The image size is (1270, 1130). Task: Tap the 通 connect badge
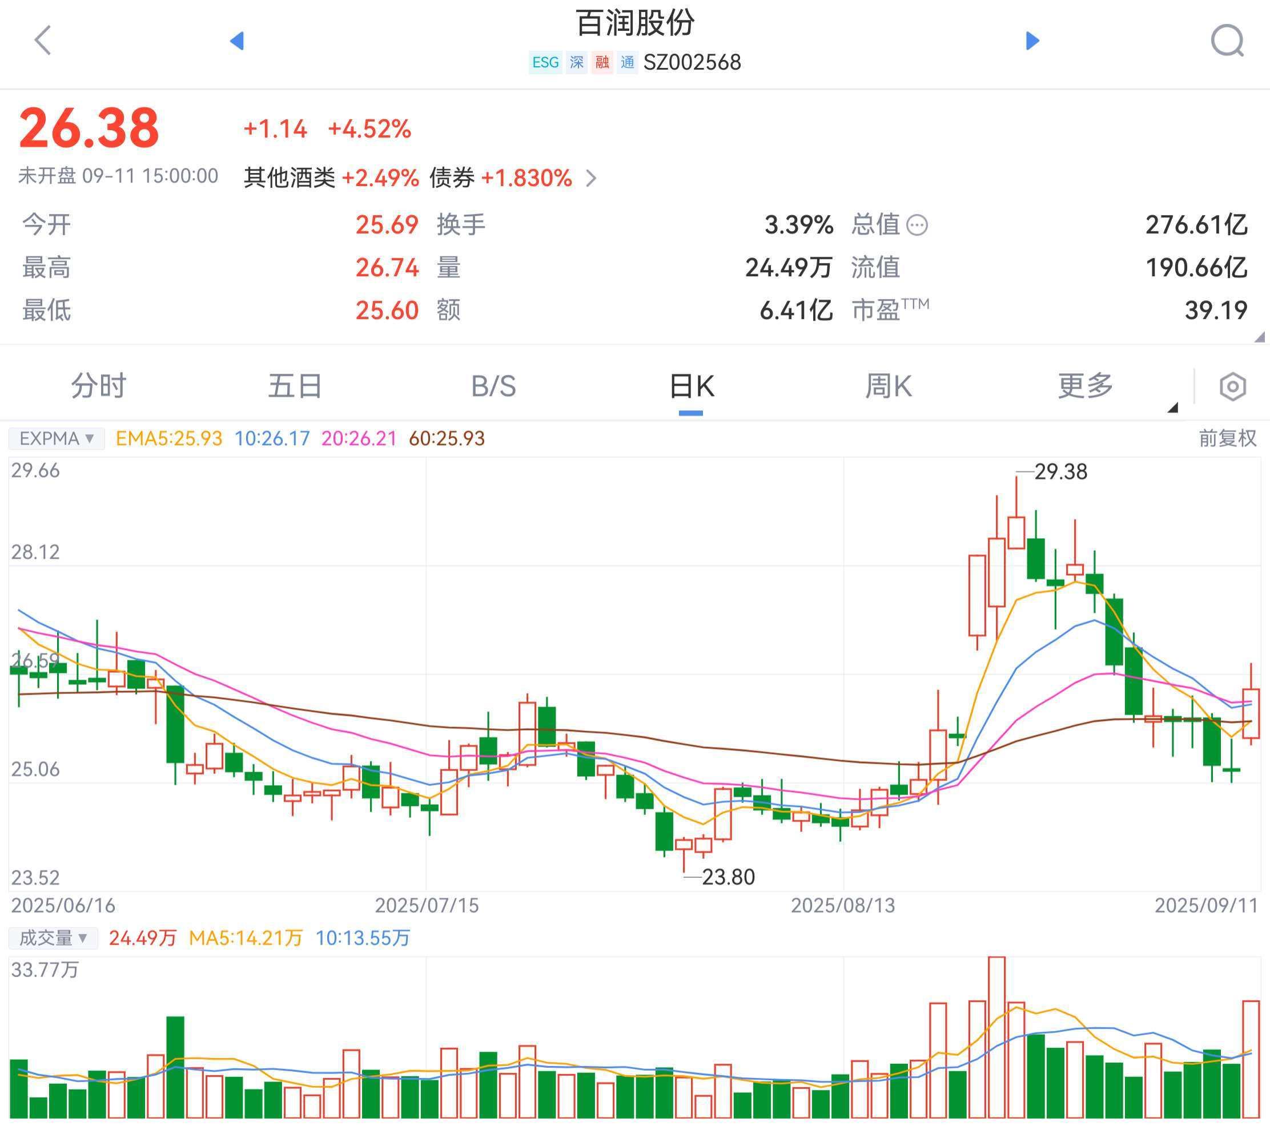pos(628,62)
